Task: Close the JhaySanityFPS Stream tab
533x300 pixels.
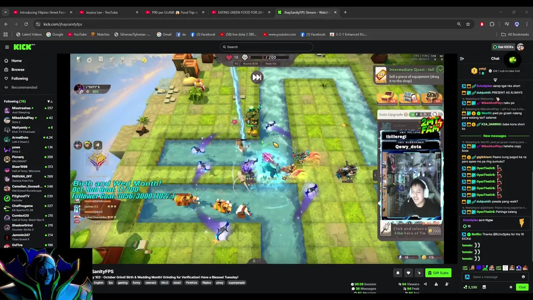Action: [335, 12]
